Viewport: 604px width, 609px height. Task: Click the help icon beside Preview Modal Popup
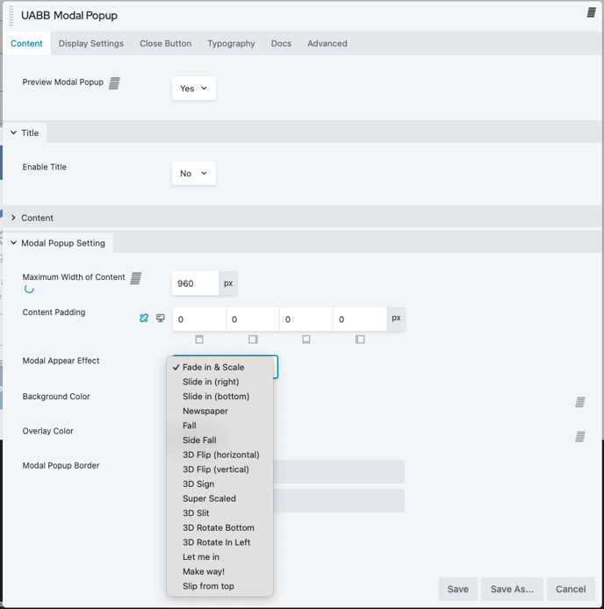pos(114,82)
